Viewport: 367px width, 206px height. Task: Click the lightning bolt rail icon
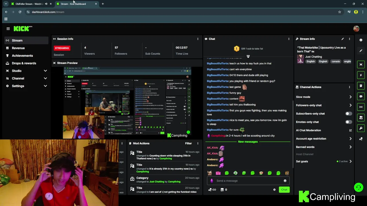pos(361,75)
